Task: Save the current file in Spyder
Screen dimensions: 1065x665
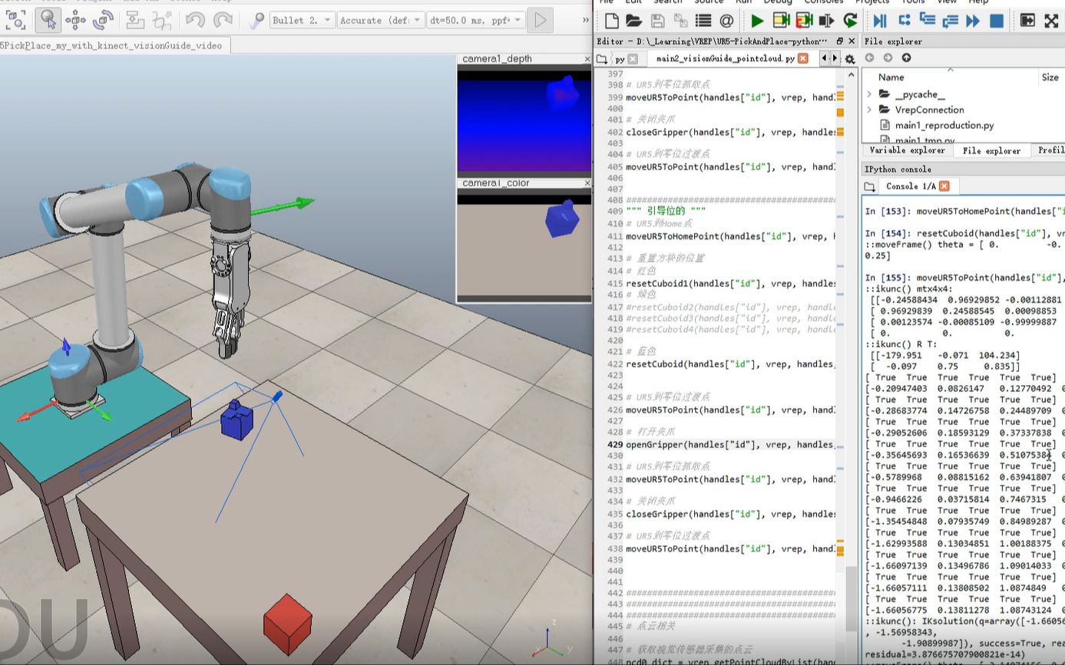Action: tap(657, 21)
